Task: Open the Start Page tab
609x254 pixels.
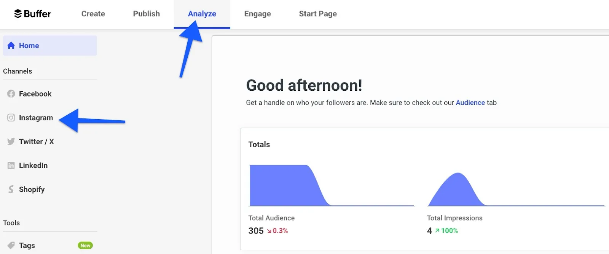Action: click(x=318, y=14)
